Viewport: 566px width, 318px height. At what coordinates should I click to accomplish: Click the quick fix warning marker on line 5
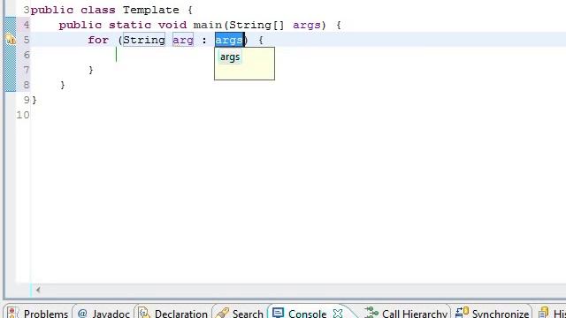(x=11, y=39)
